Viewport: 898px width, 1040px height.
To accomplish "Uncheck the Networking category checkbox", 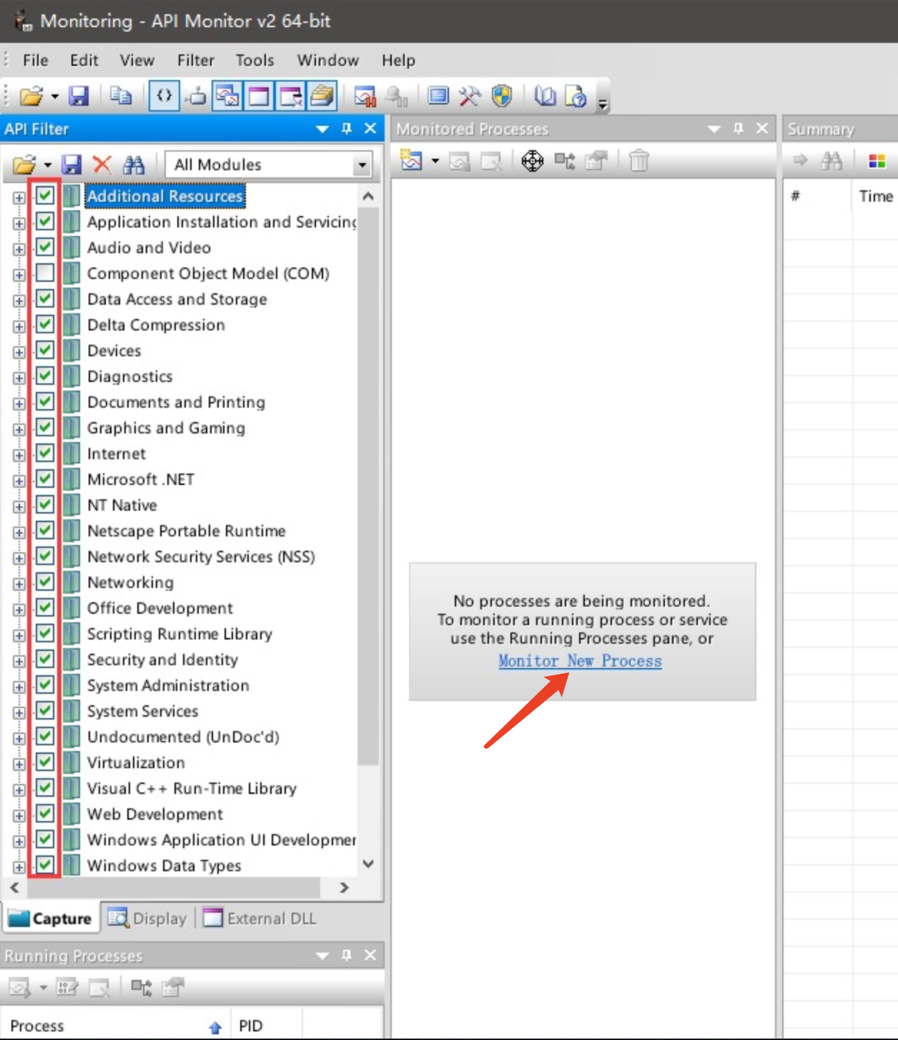I will click(45, 582).
